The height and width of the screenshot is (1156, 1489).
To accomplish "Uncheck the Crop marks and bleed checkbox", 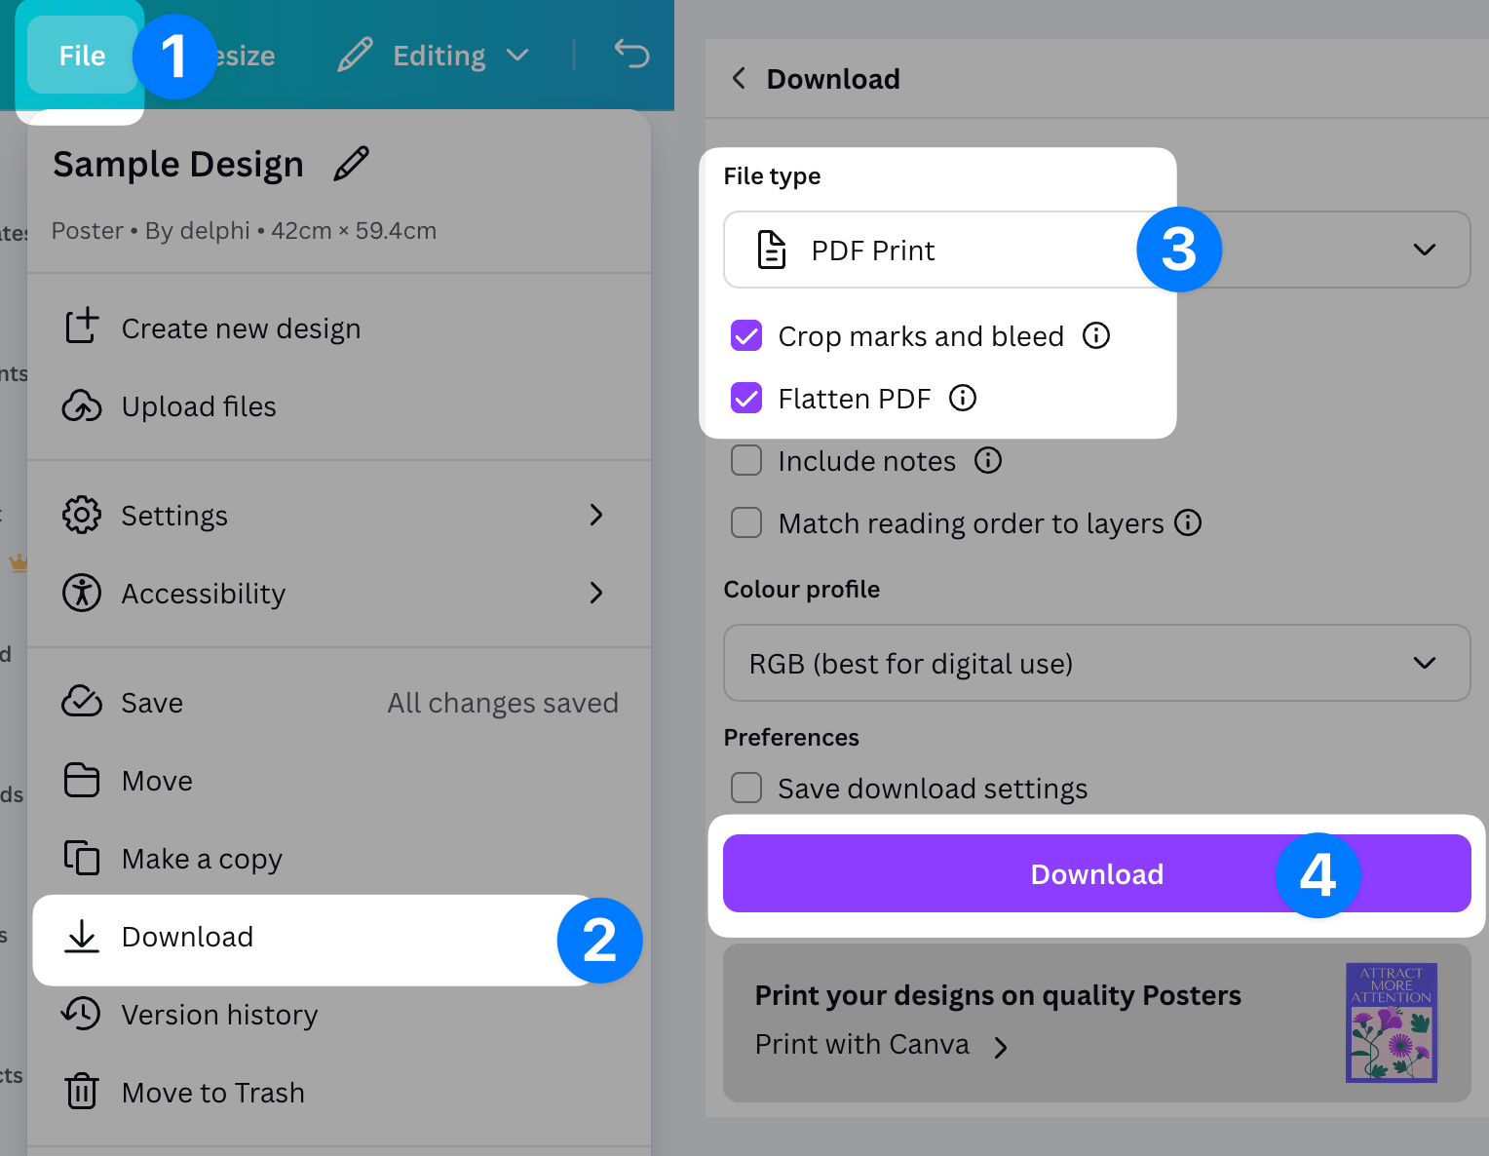I will 746,336.
